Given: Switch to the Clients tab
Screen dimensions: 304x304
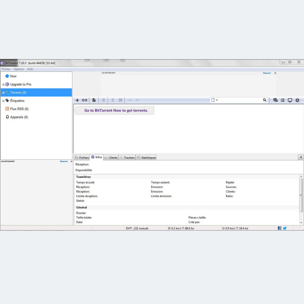Looking at the screenshot, I should (111, 157).
